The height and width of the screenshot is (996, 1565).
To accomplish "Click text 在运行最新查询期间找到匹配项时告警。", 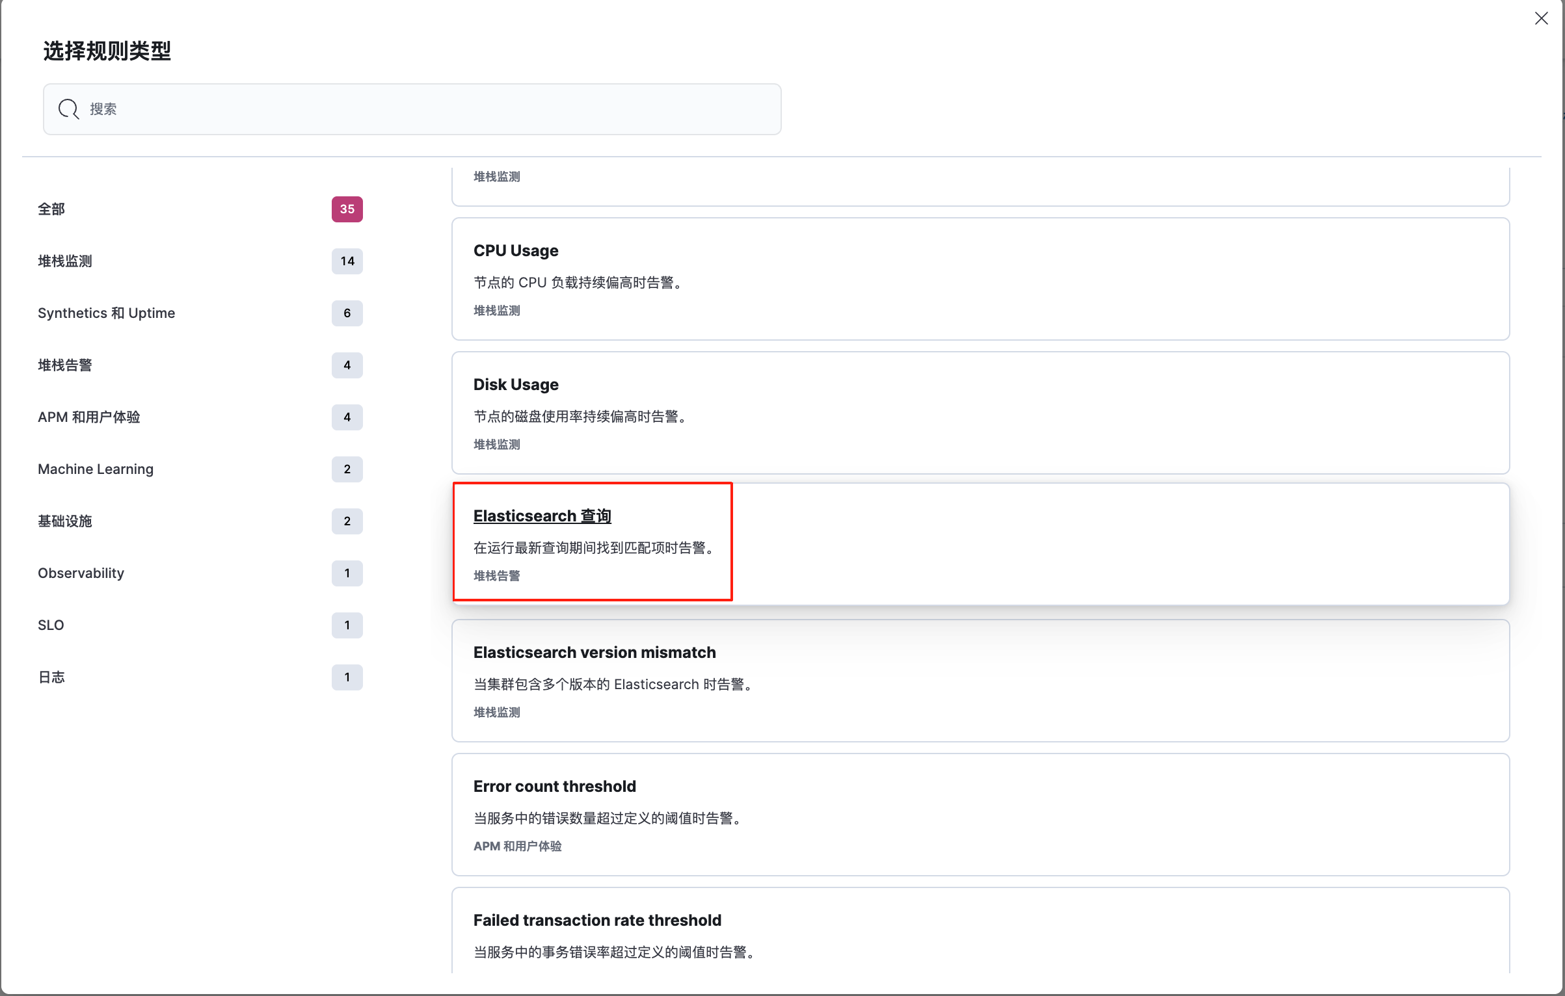I will click(596, 547).
